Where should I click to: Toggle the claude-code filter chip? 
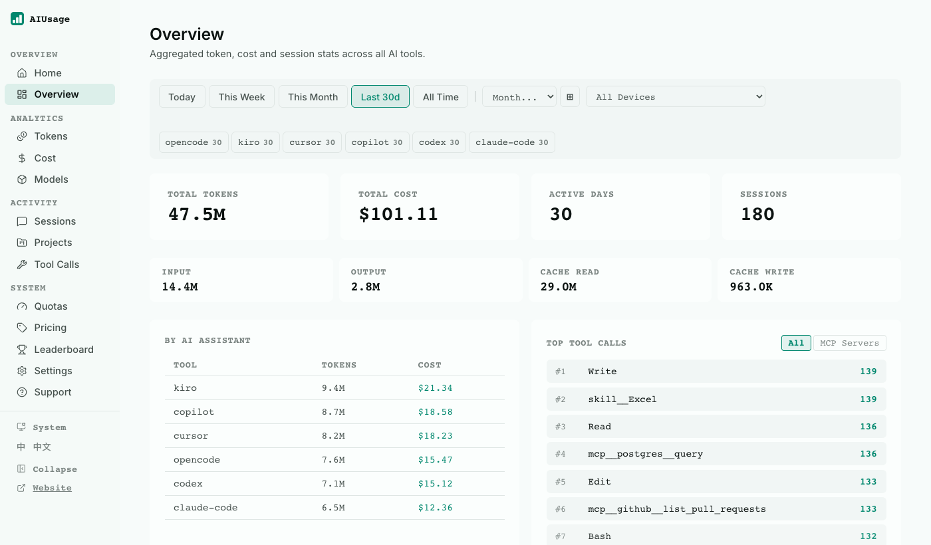pyautogui.click(x=512, y=142)
